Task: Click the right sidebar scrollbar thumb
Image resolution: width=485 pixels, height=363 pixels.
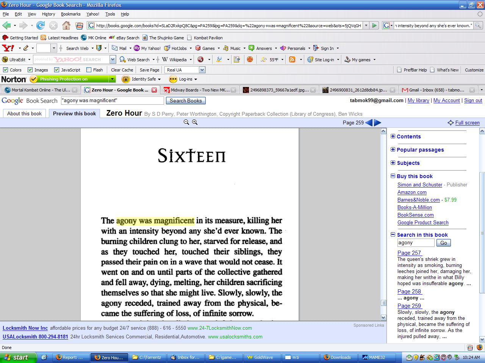Action: coord(482,233)
